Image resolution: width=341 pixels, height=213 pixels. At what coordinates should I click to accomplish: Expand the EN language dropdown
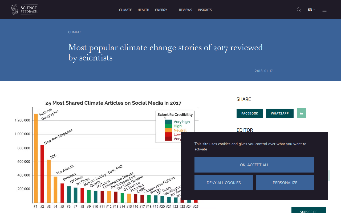tap(311, 10)
